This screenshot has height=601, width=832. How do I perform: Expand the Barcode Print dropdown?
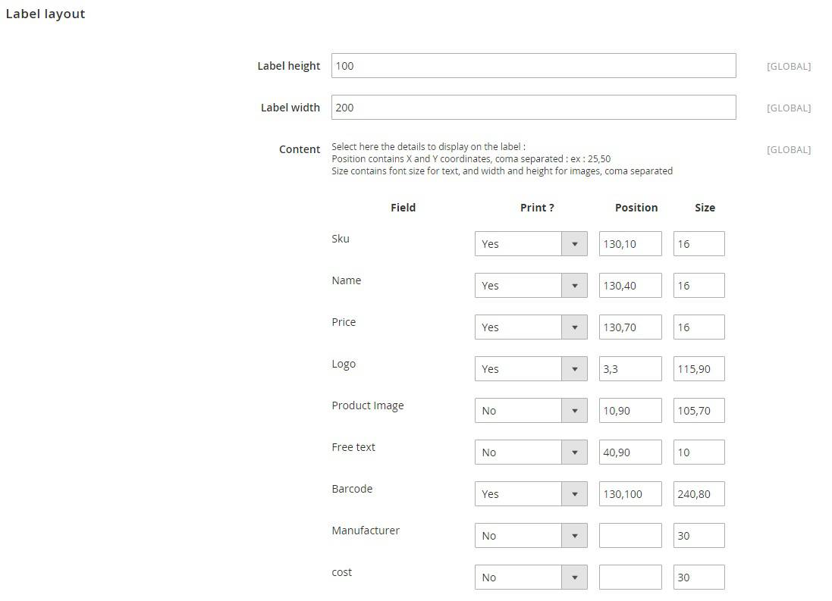(531, 494)
